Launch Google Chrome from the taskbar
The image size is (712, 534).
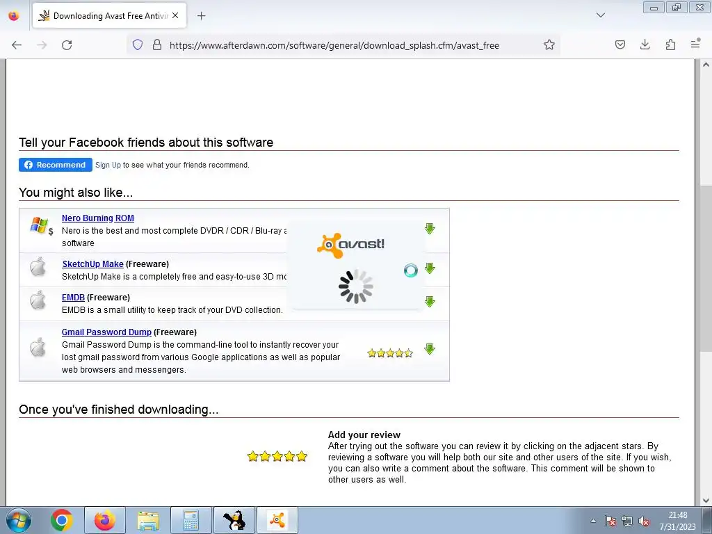(x=62, y=520)
